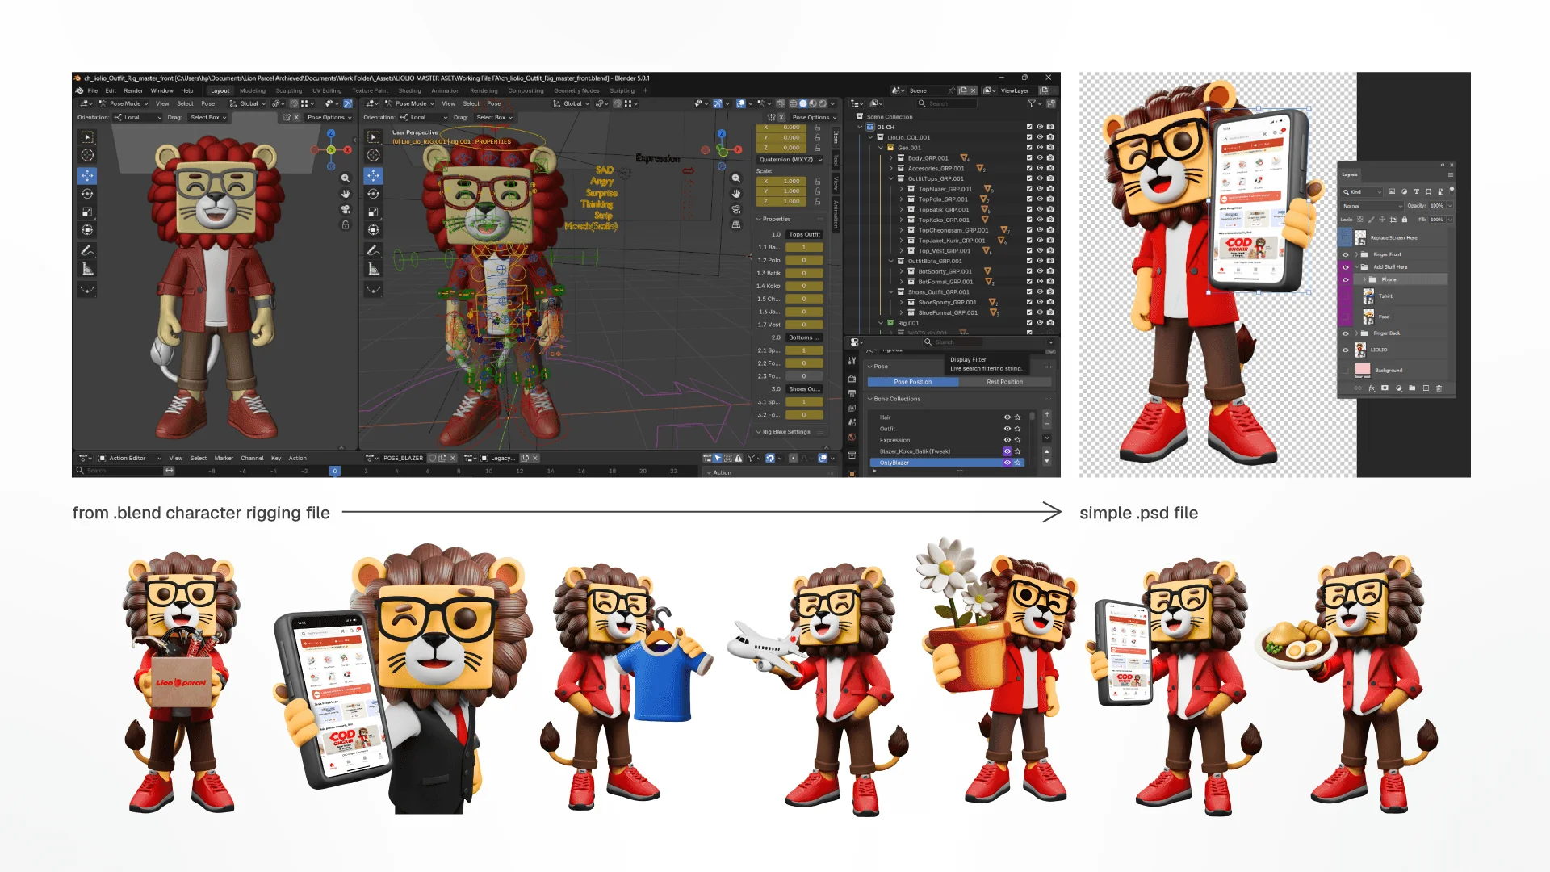Viewport: 1550px width, 872px height.
Task: Pick the Annotate tool in left Blender viewport
Action: pos(87,251)
